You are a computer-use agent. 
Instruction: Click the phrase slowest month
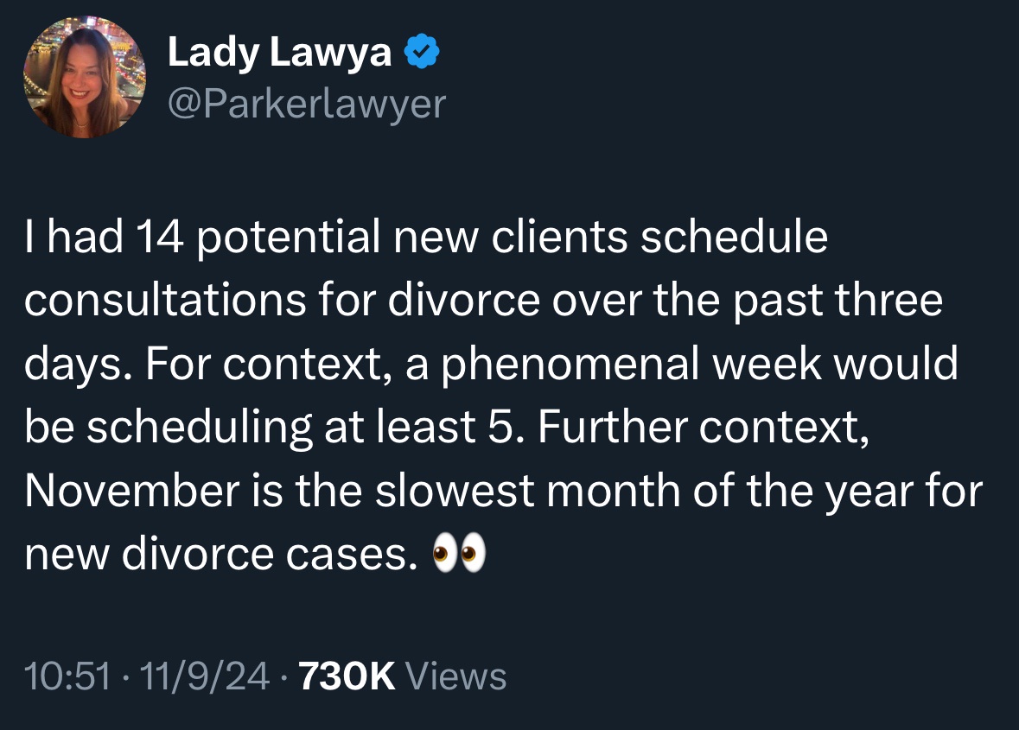click(527, 491)
